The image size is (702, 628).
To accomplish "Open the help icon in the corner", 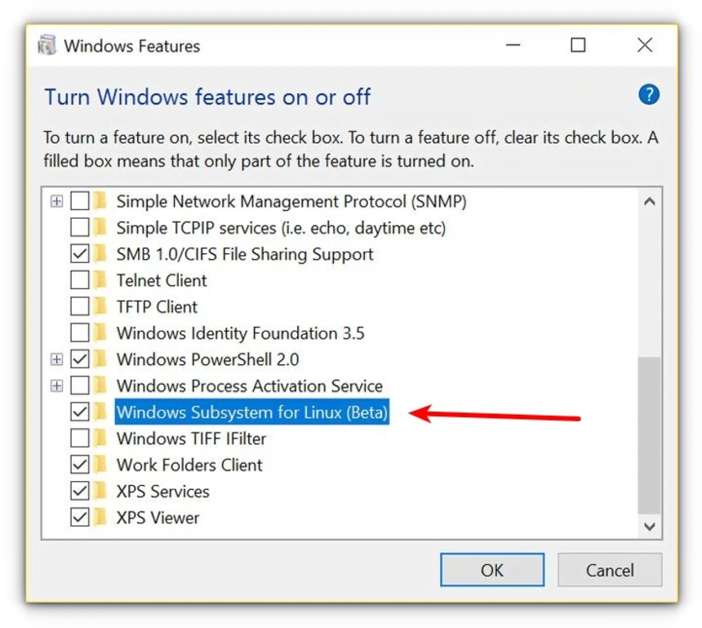I will coord(649,95).
